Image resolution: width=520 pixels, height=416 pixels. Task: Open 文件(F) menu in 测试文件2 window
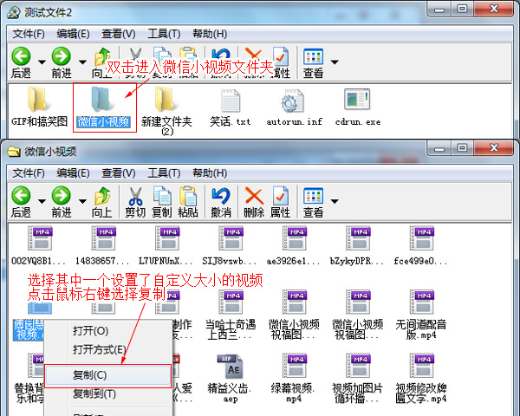29,34
